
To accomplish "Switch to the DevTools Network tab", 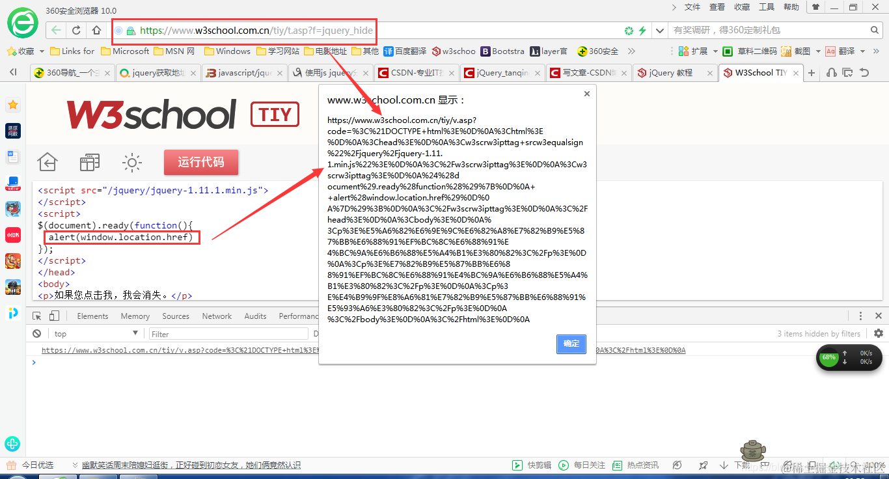I will tap(217, 316).
